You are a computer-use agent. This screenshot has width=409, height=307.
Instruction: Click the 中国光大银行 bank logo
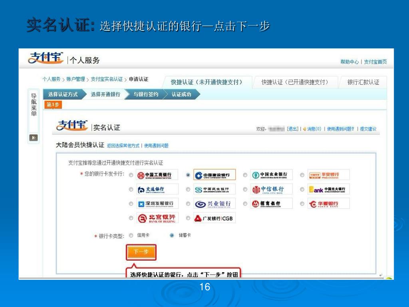tap(328, 189)
